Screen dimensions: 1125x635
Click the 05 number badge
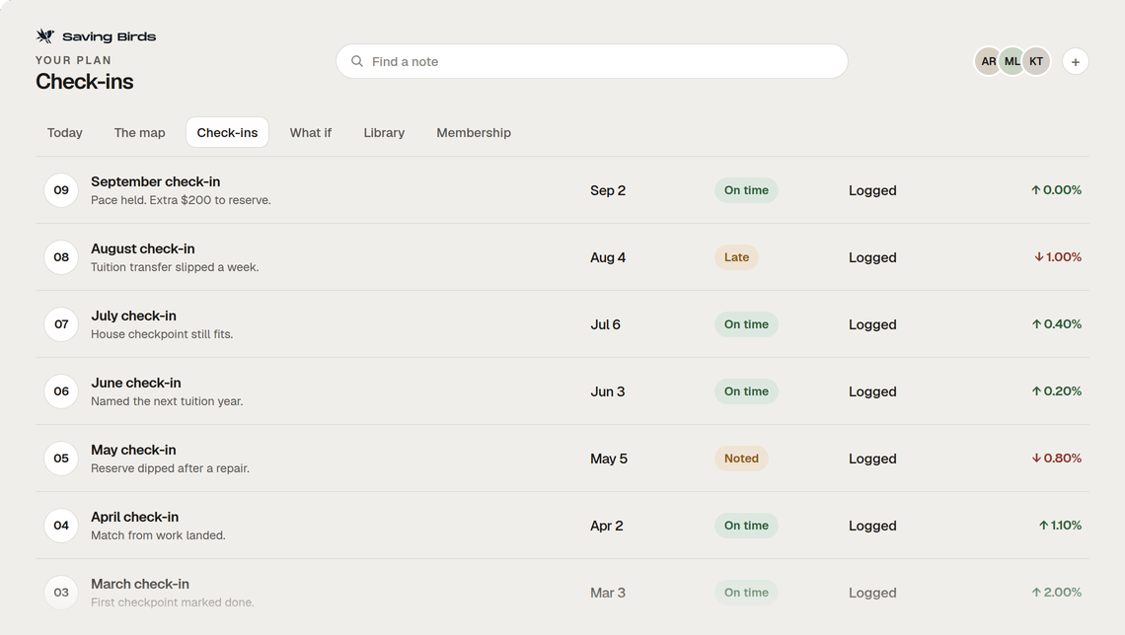61,459
